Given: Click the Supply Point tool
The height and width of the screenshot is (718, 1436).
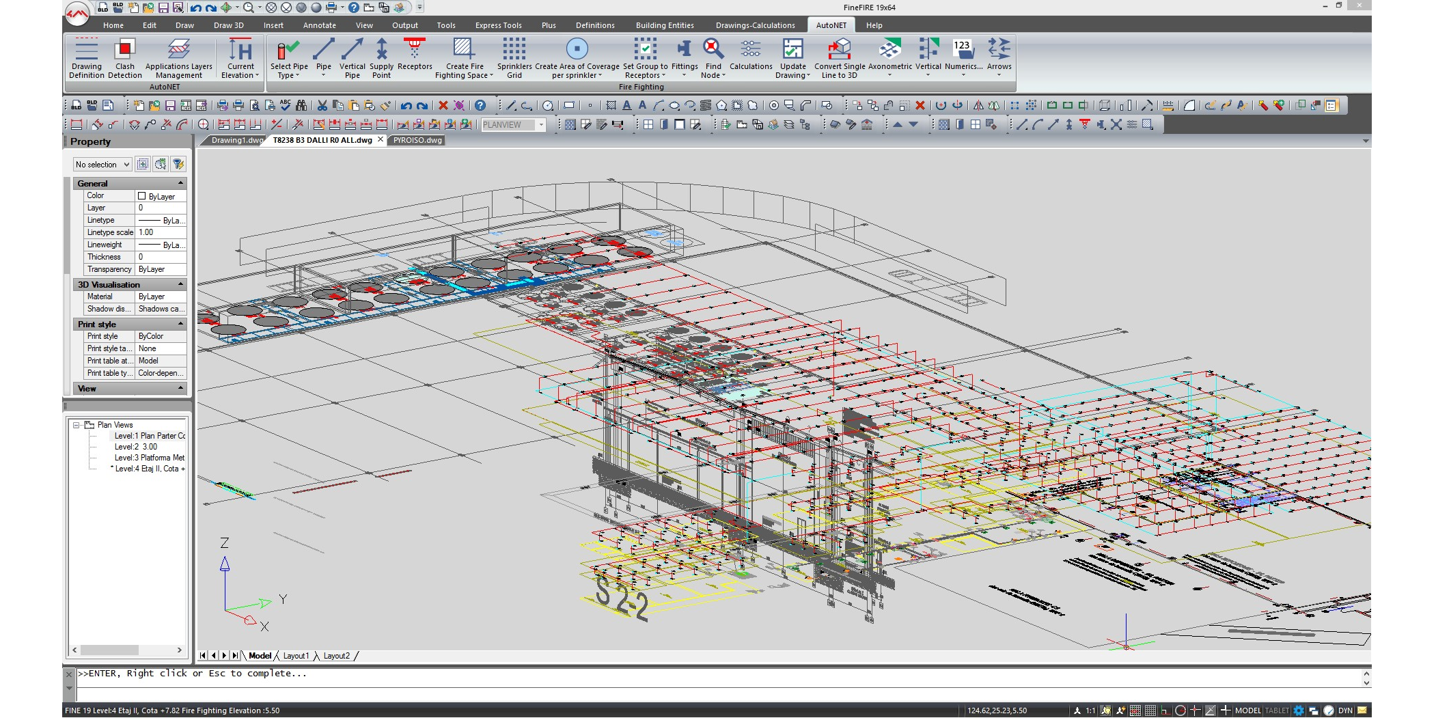Looking at the screenshot, I should tap(381, 58).
